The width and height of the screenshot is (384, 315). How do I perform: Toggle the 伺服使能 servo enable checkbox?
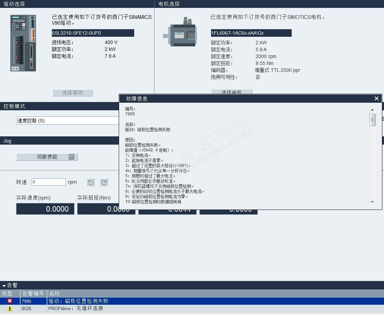[71, 157]
